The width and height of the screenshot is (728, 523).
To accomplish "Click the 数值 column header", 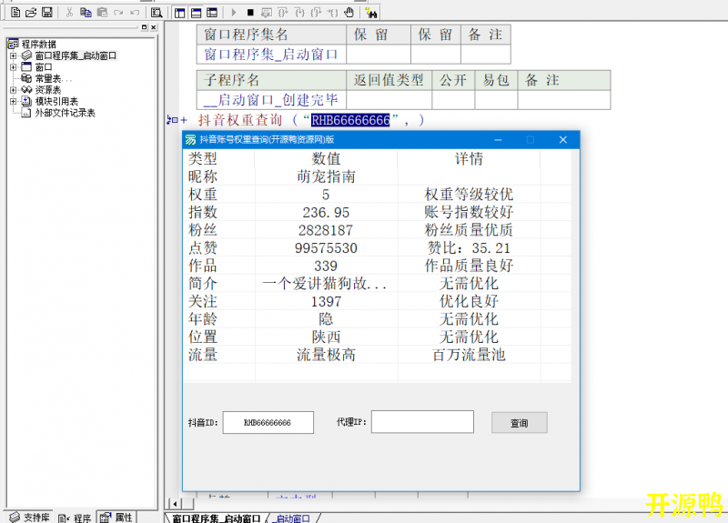I will [x=326, y=158].
